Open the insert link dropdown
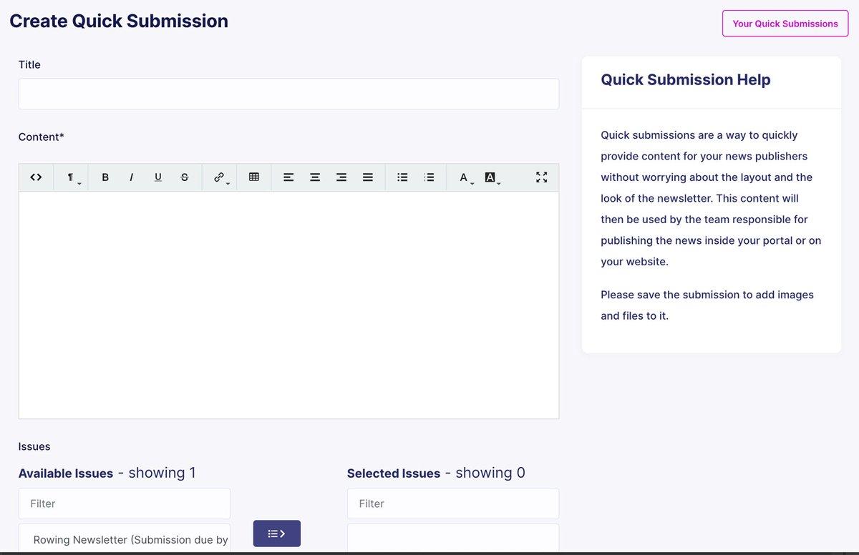The width and height of the screenshot is (859, 555). (220, 177)
